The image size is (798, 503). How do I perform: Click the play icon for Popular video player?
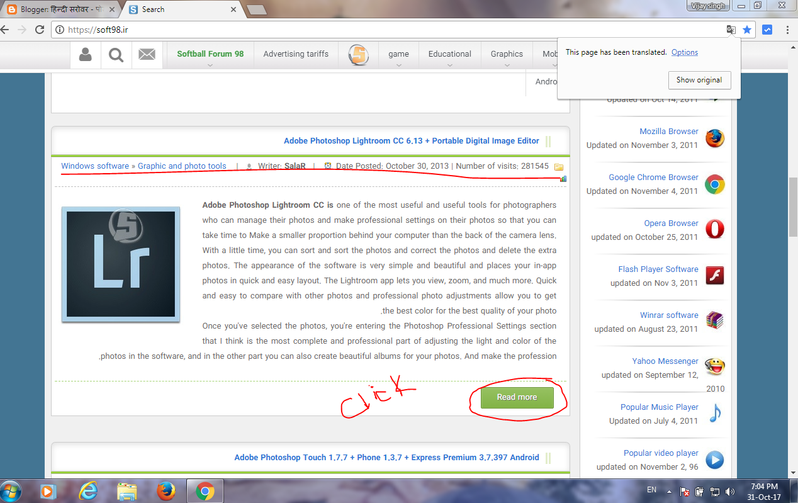pos(714,460)
